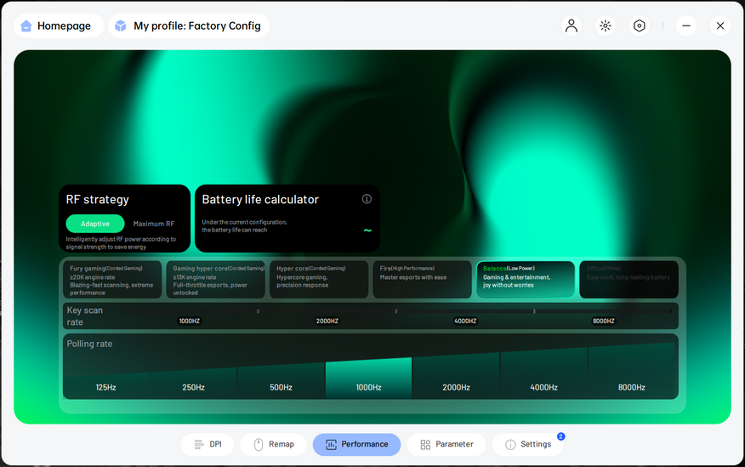745x467 pixels.
Task: Set polling rate to 125Hz
Action: pyautogui.click(x=106, y=384)
